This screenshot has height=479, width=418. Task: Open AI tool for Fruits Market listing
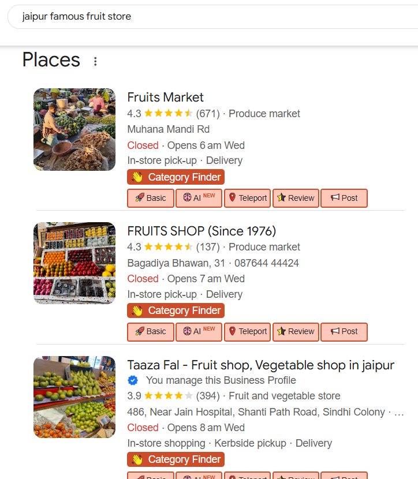point(199,198)
